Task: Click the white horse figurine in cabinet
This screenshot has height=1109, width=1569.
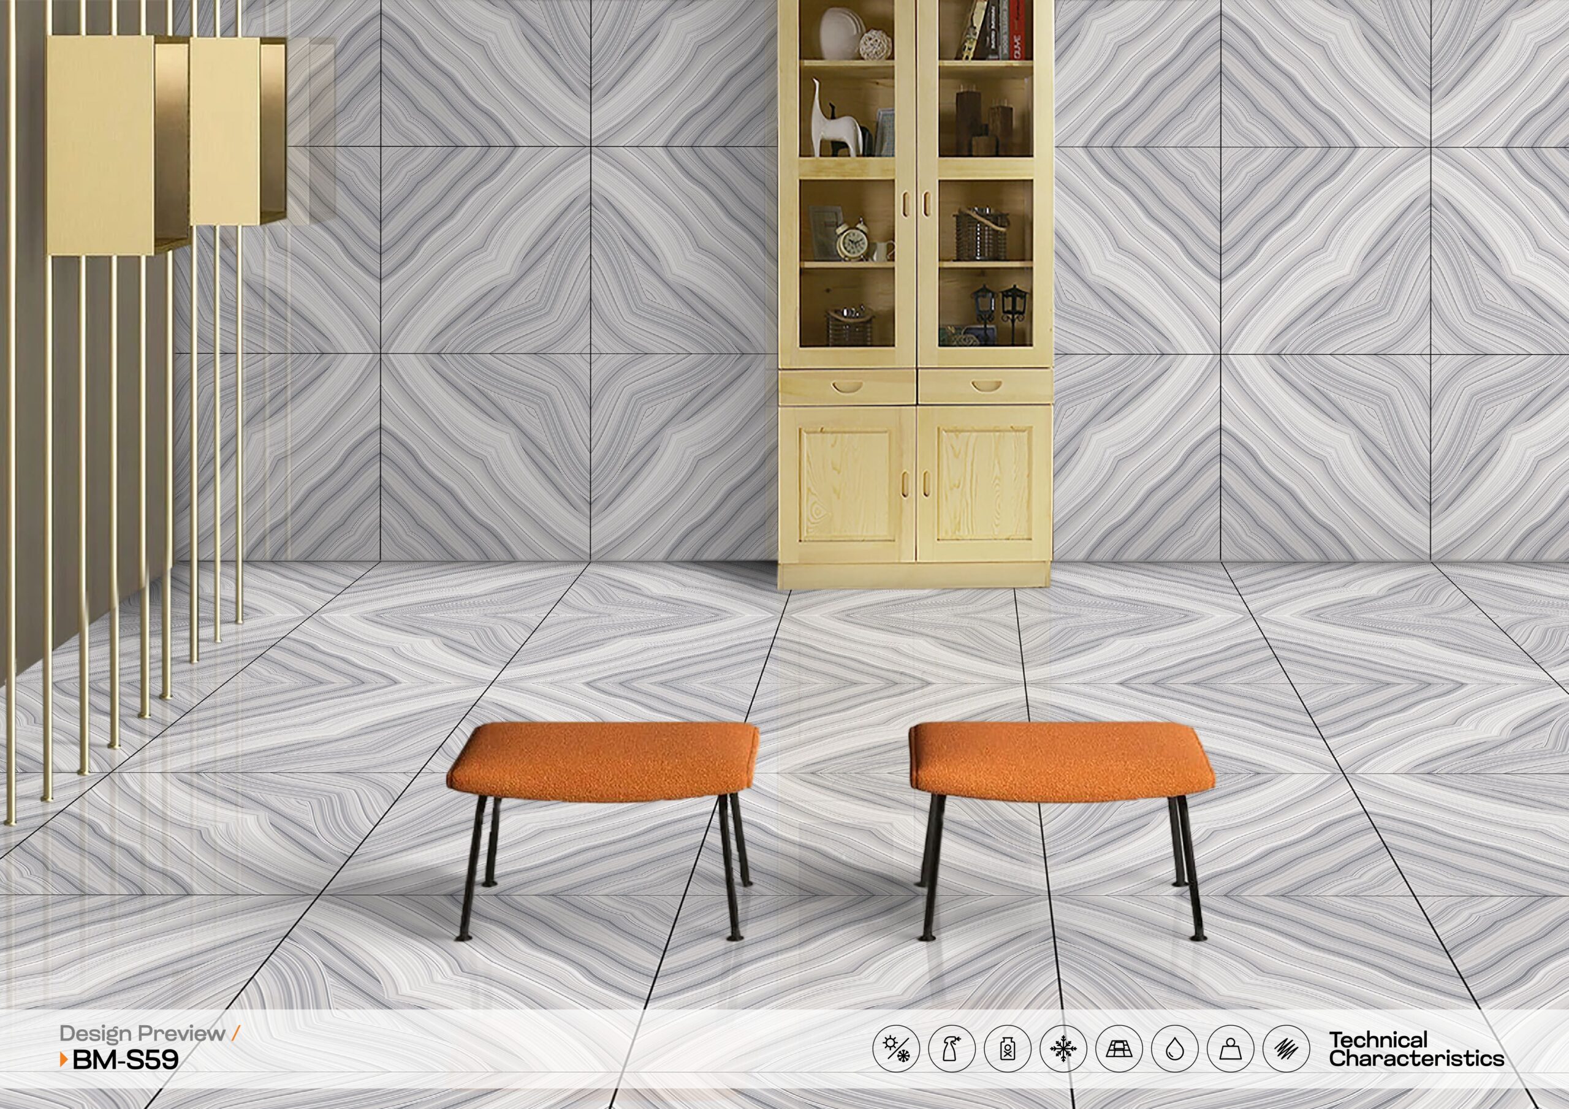Action: click(x=832, y=126)
